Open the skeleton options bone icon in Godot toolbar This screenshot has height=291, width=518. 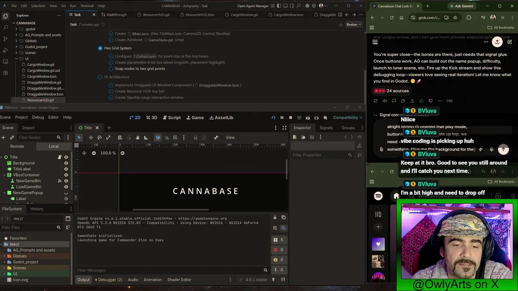216,137
